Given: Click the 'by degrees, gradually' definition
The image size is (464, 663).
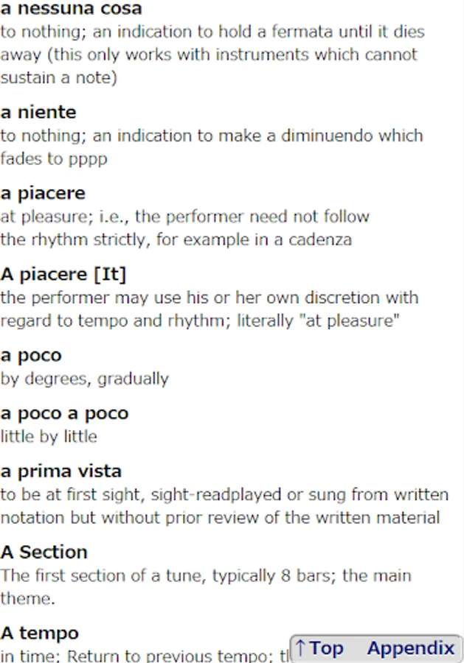Looking at the screenshot, I should click(85, 379).
